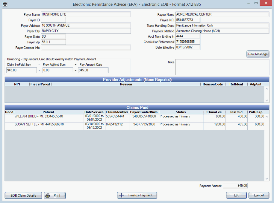Image resolution: width=274 pixels, height=203 pixels.
Task: Toggle Recd cell for Susan Settle
Action: [x=9, y=126]
